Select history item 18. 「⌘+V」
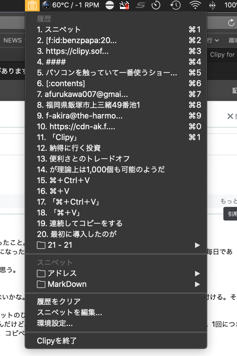Screen dimensions: 237x356 coord(116,213)
